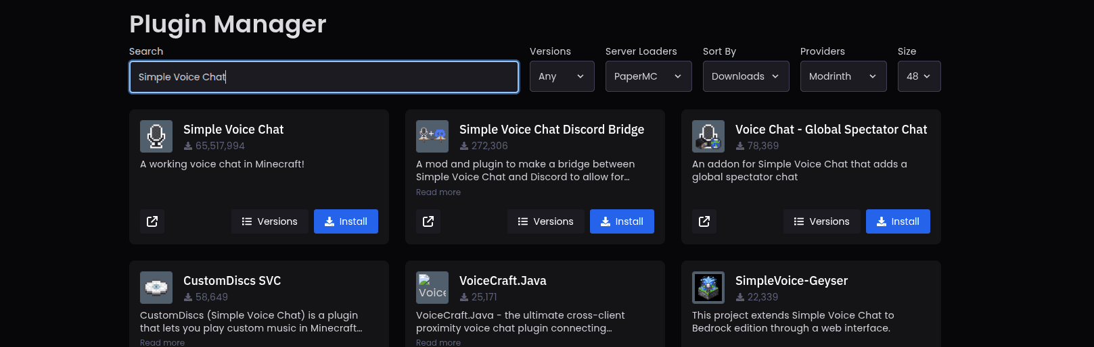The image size is (1094, 347).
Task: Install Simple Voice Chat plugin
Action: [x=346, y=221]
